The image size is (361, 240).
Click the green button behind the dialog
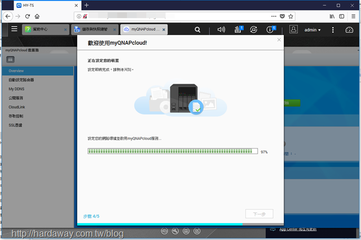(x=292, y=103)
